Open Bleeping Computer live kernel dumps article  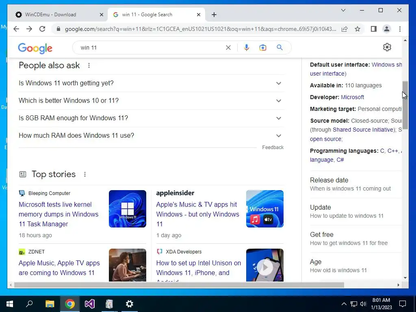pos(58,214)
